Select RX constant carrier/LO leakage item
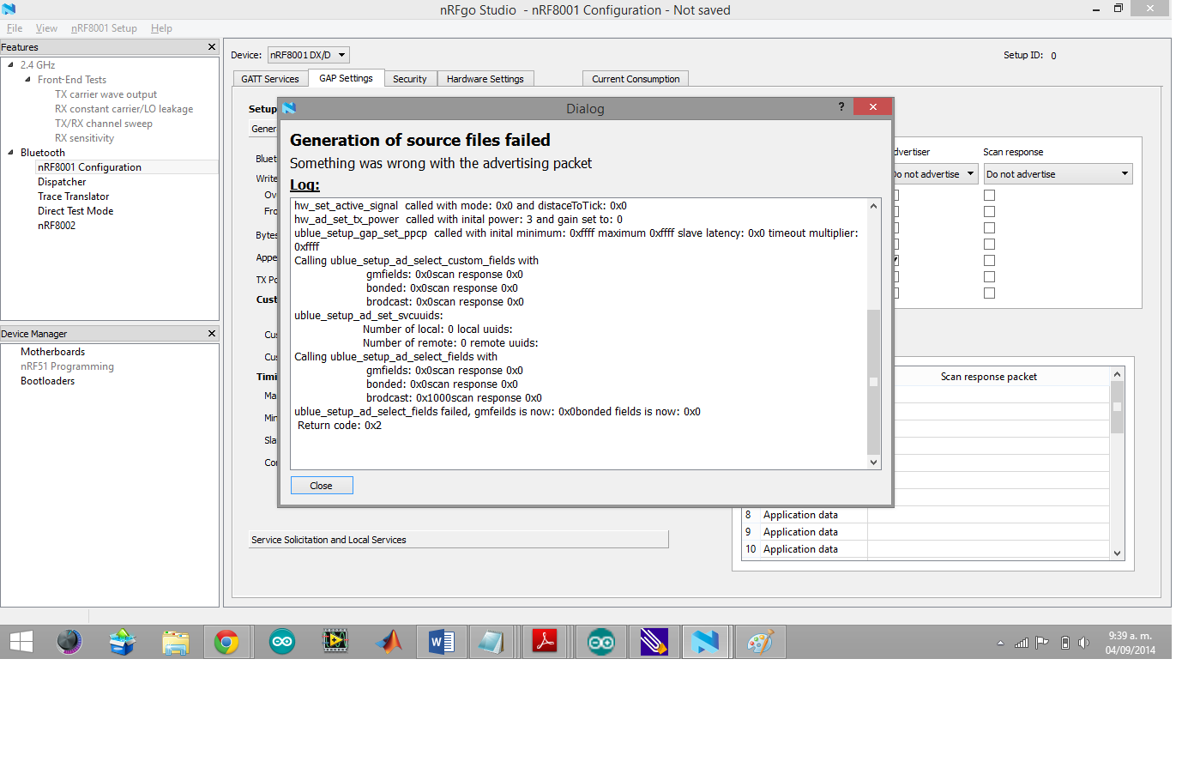 coord(124,109)
